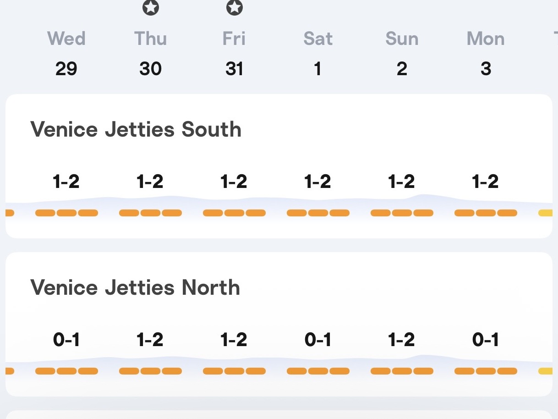
Task: Select Sat 1 in the date header
Action: 318,54
